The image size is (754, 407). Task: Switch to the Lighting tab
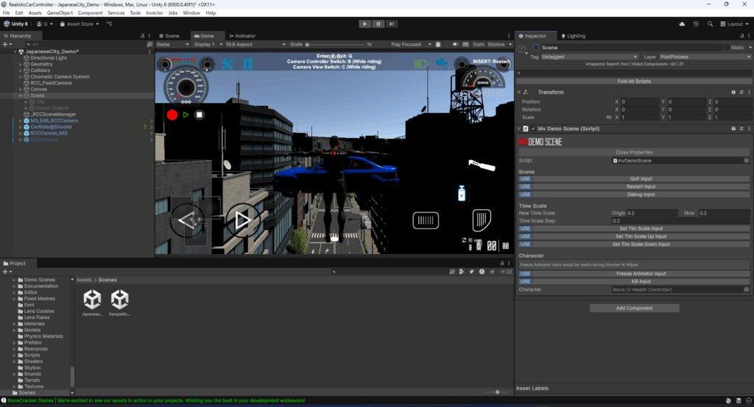[x=573, y=36]
